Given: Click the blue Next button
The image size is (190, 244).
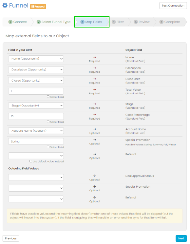Looking at the screenshot, I should [181, 238].
